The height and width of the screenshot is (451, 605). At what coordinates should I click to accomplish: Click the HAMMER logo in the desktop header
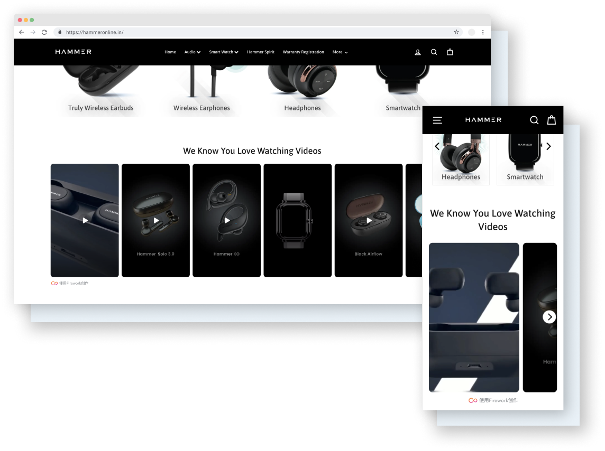point(74,52)
